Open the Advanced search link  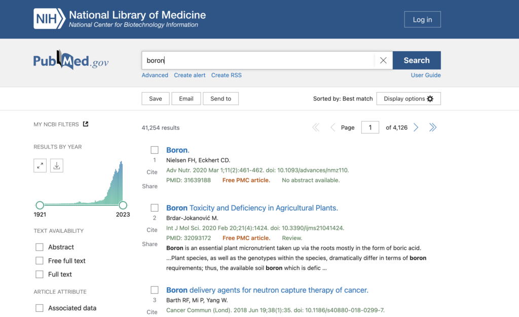pos(155,75)
